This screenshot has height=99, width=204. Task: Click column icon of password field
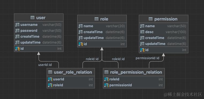tap(17, 31)
